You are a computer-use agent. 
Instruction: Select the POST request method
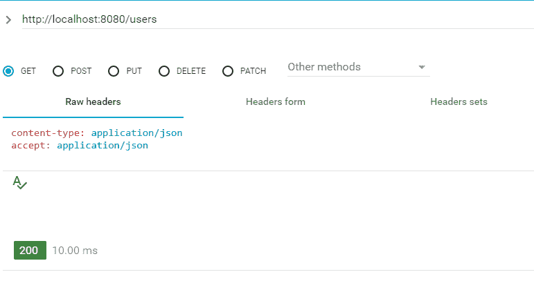click(58, 70)
